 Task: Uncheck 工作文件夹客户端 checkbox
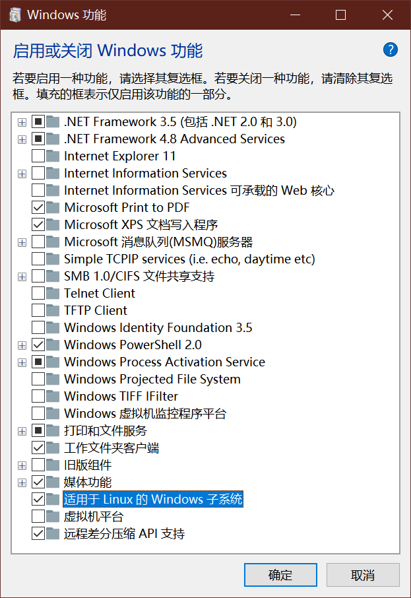click(x=38, y=448)
